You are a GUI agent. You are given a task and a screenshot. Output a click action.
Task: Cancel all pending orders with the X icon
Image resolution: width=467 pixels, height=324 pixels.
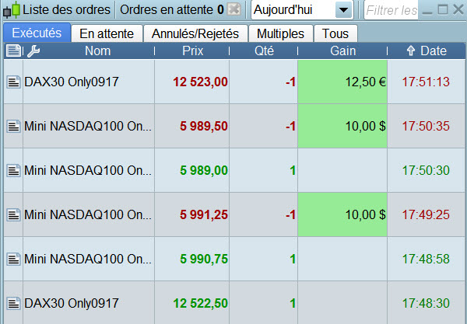click(234, 9)
